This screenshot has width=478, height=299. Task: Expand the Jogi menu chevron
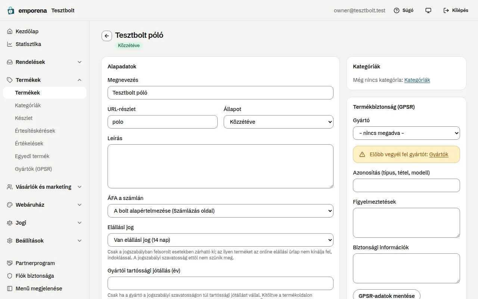point(80,223)
